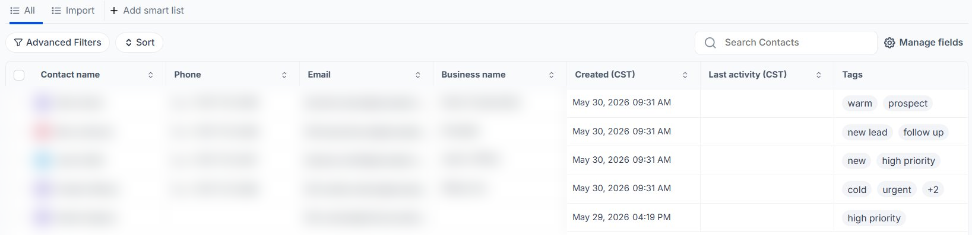Image resolution: width=972 pixels, height=235 pixels.
Task: Sort by the Last activity (CST) column arrows
Action: (819, 75)
